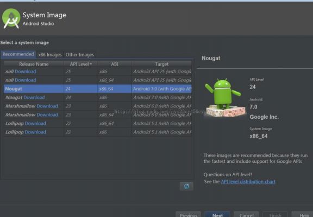Click the Cancel button
This screenshot has width=313, height=217.
click(246, 215)
